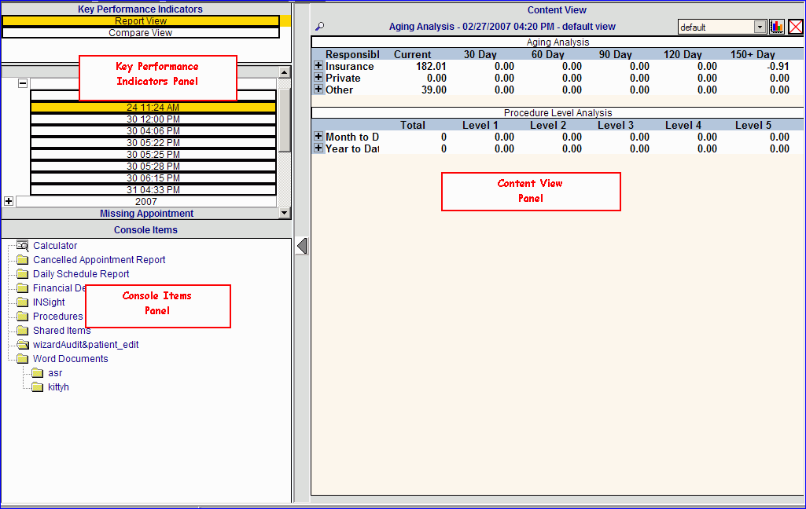This screenshot has width=806, height=509.
Task: Click the magnifier icon beside Aging Analysis title
Action: [319, 27]
